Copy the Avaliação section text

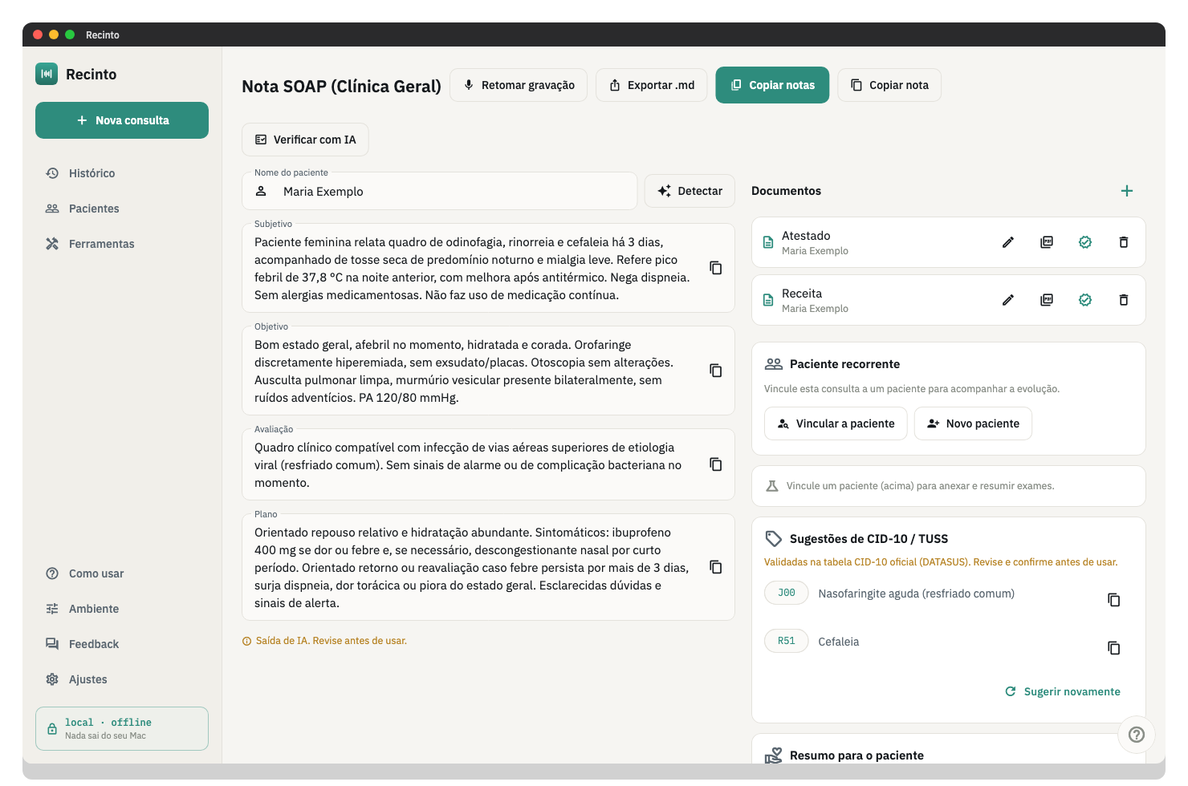click(716, 464)
